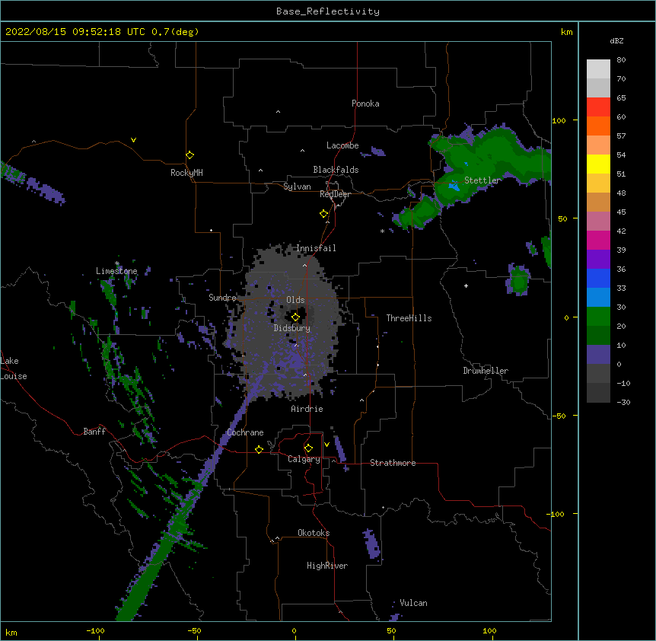The image size is (656, 641).
Task: Click the 100 tick on the right axis
Action: pos(559,120)
